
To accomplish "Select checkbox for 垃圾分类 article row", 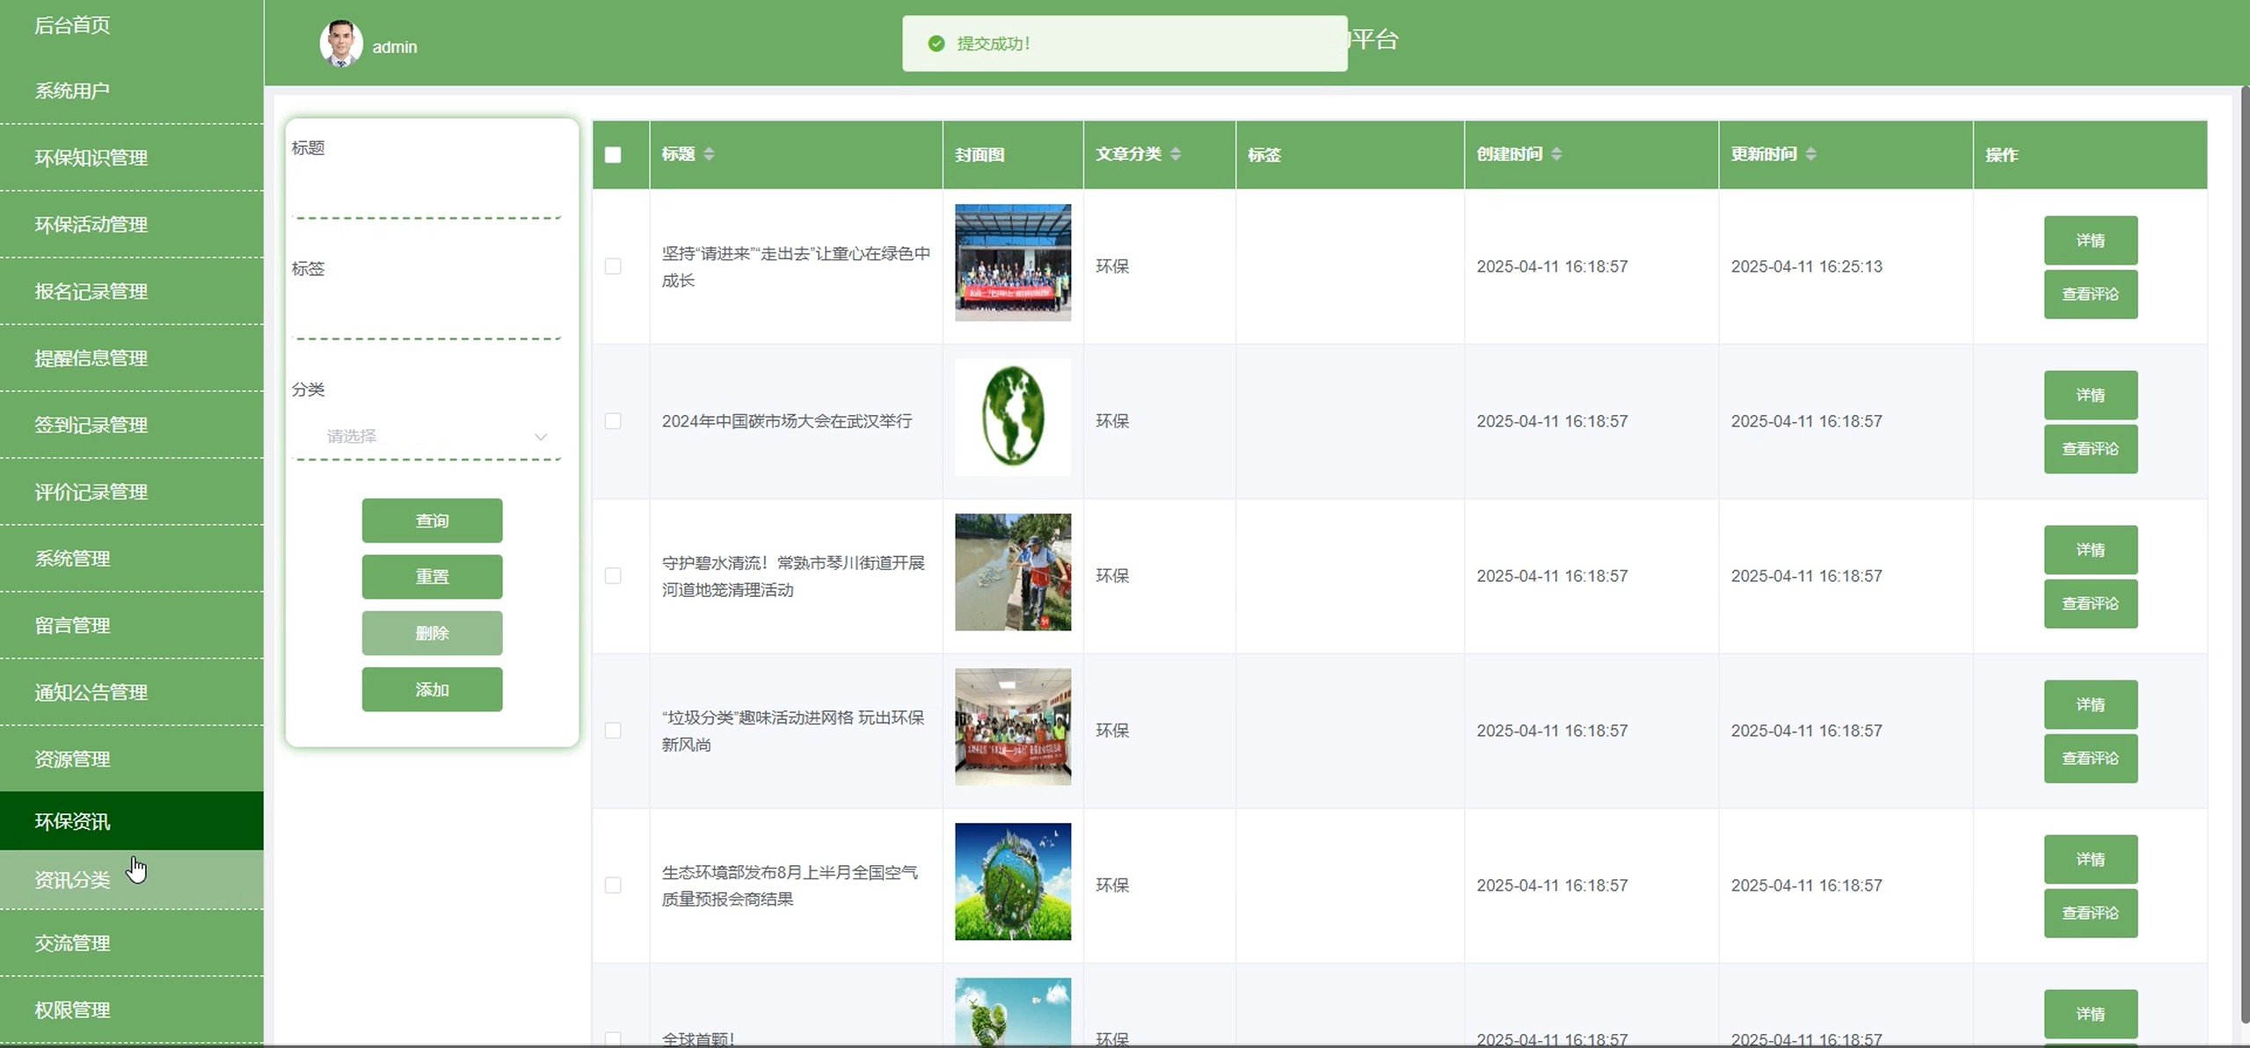I will (x=613, y=731).
